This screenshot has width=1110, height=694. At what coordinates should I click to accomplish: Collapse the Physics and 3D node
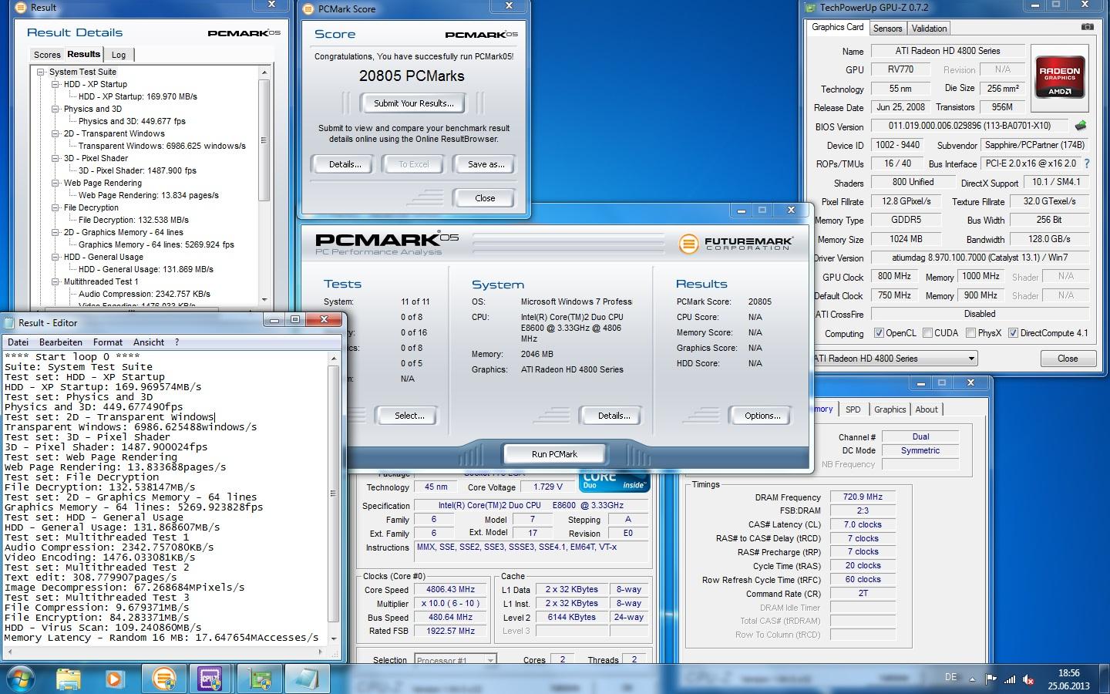pos(55,109)
